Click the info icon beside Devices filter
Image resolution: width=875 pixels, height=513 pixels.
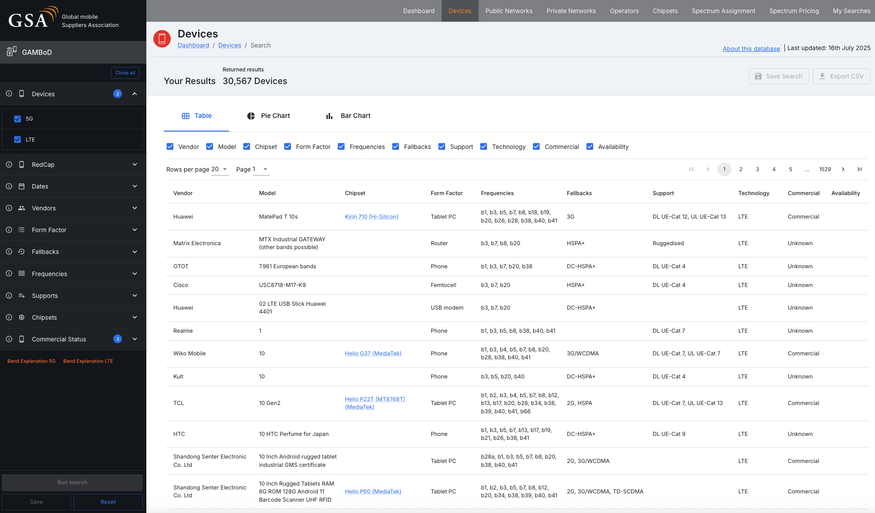9,94
